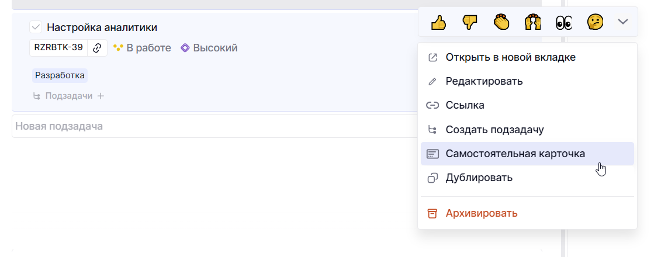React with the clapping hands emoji
This screenshot has height=257, width=668.
click(501, 22)
